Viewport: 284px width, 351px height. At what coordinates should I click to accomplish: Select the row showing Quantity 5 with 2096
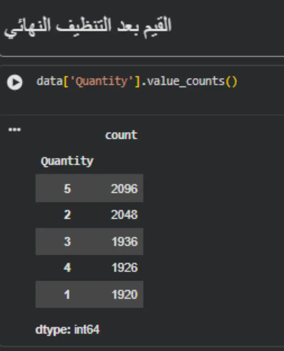tap(89, 188)
